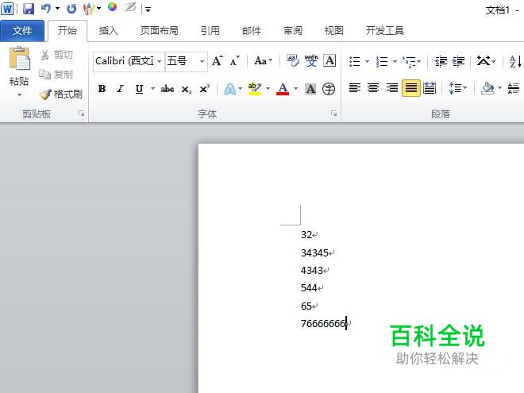Click the Copy (复制) button
The height and width of the screenshot is (393, 524).
56,74
